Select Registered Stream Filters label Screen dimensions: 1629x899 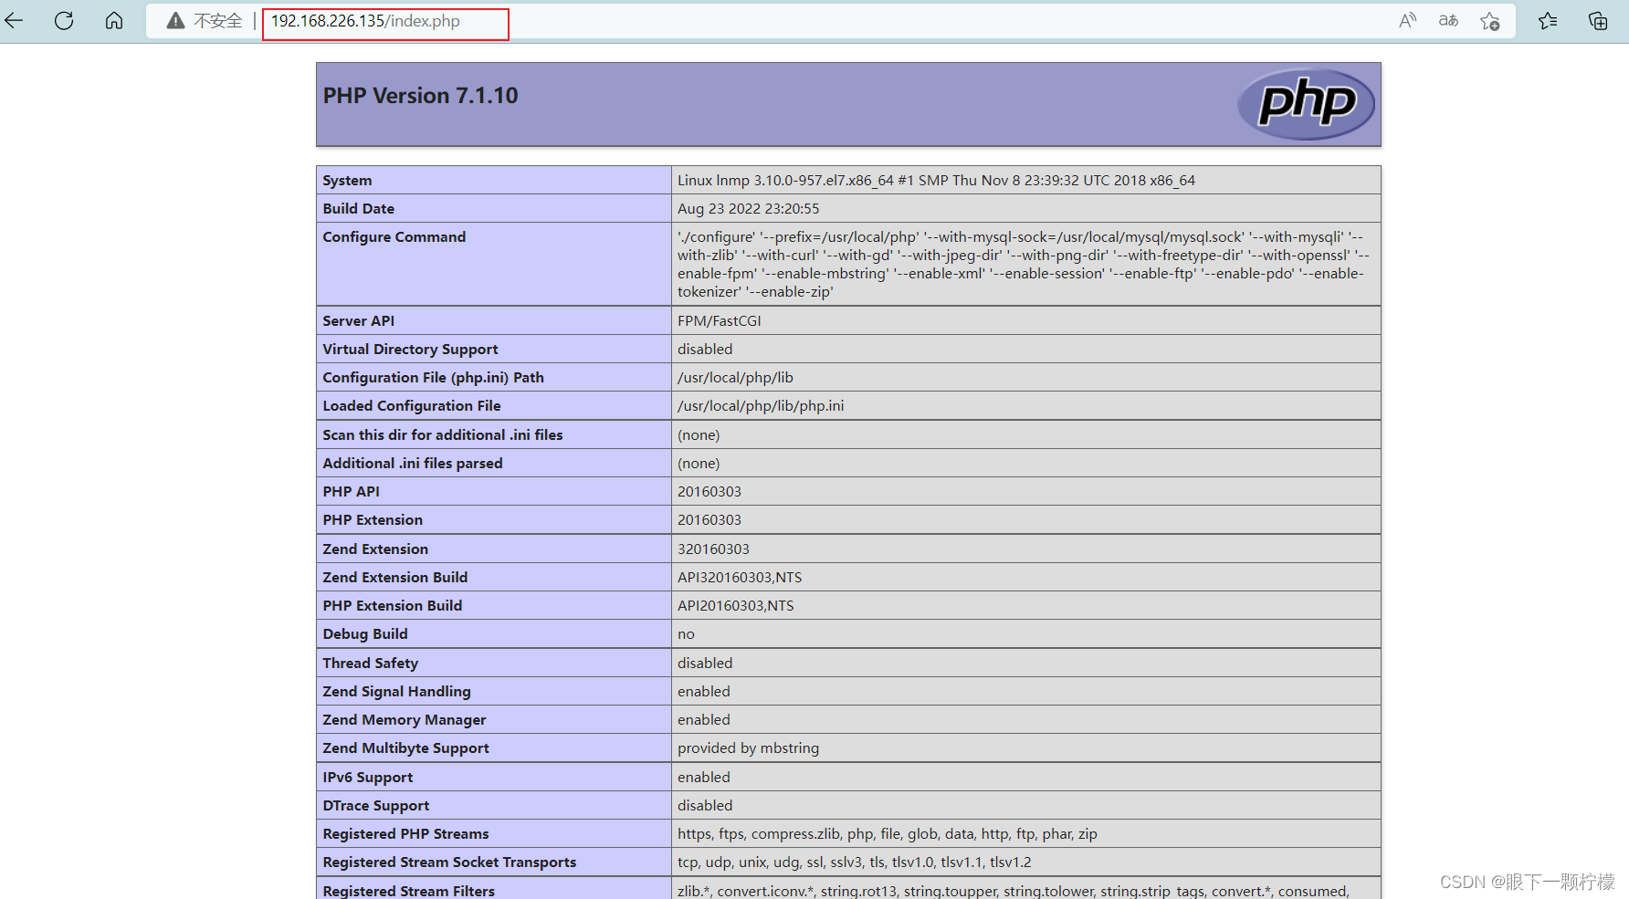click(408, 891)
